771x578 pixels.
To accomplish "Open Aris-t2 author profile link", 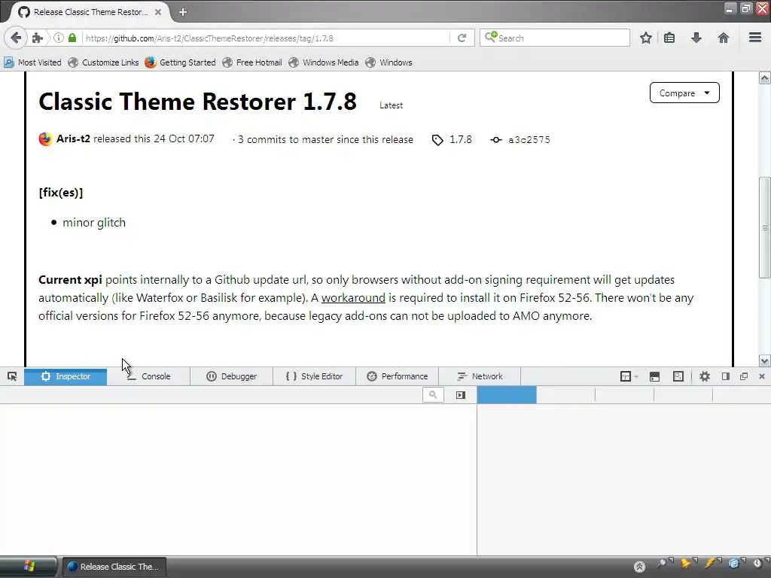I will tap(73, 138).
